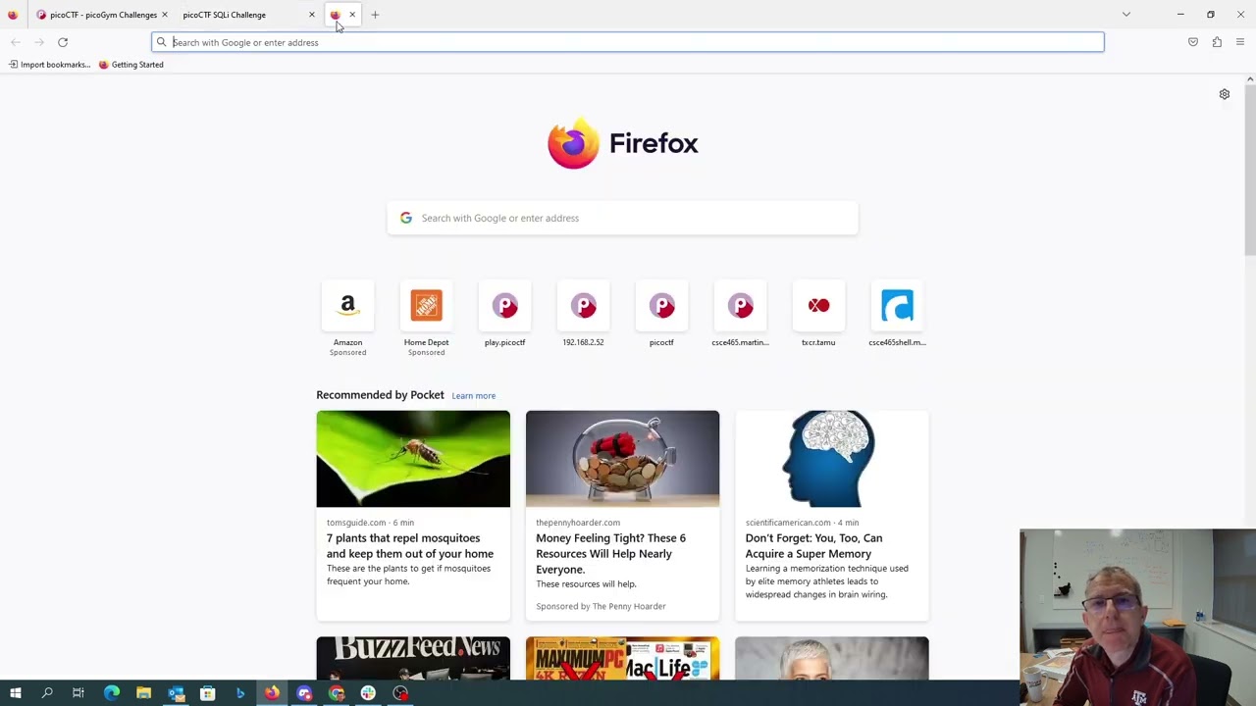
Task: Focus the URL address bar
Action: click(x=628, y=42)
